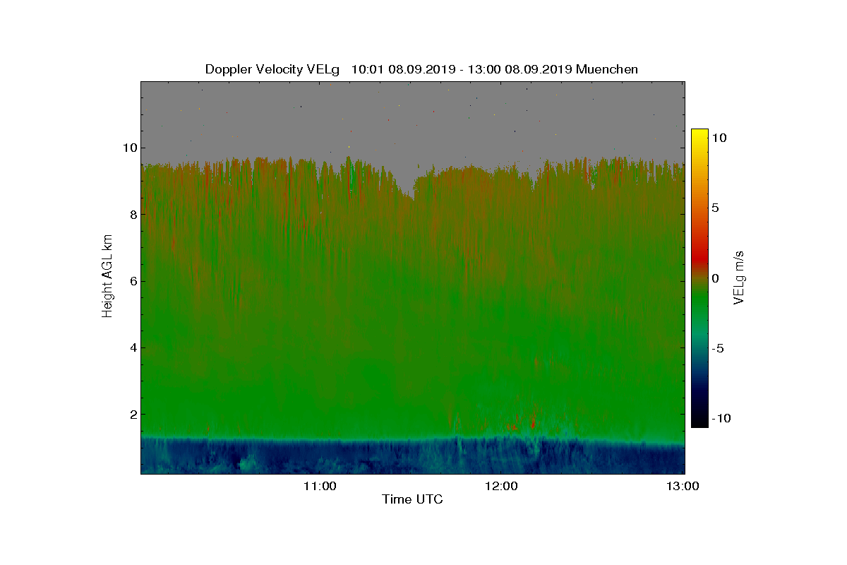
Task: Click the 'Height AGL km' axis label
Action: [107, 277]
